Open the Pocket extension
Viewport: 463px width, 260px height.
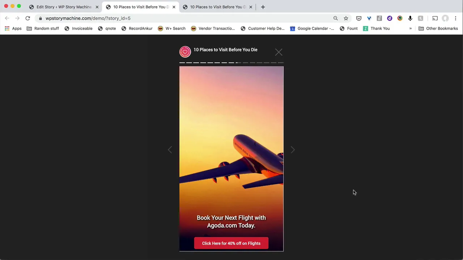359,18
